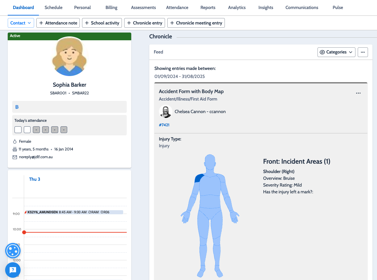Click the cookie settings icon

pyautogui.click(x=13, y=251)
